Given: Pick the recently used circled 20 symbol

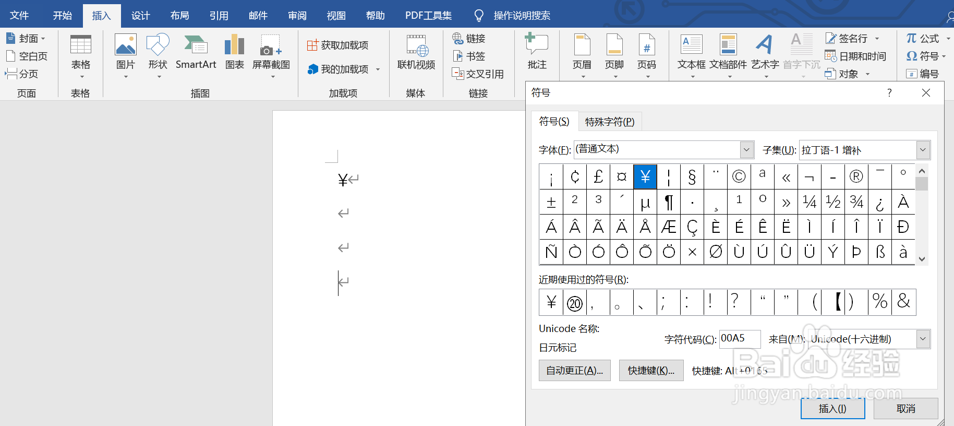Looking at the screenshot, I should click(x=575, y=302).
